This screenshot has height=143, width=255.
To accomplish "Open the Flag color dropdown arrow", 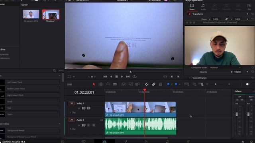I will [172, 84].
